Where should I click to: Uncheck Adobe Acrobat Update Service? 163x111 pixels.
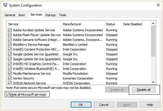10,30
